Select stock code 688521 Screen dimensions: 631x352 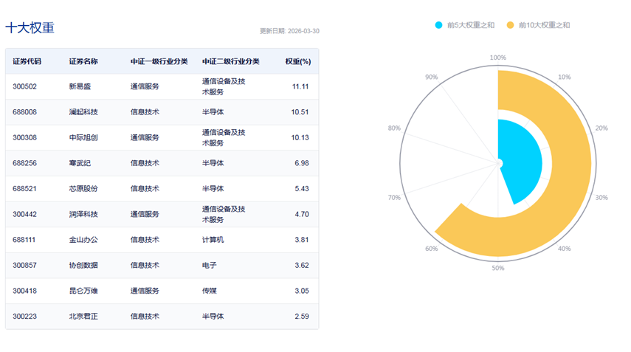24,189
